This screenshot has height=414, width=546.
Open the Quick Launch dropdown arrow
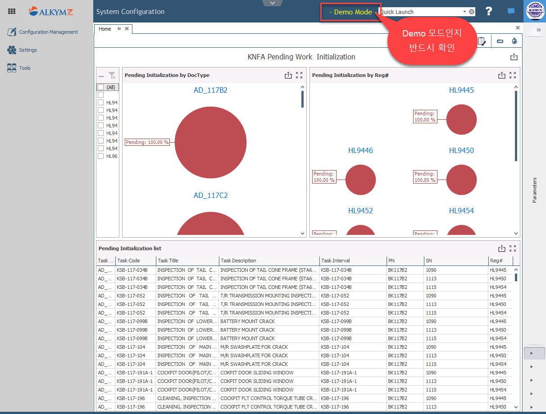[464, 12]
